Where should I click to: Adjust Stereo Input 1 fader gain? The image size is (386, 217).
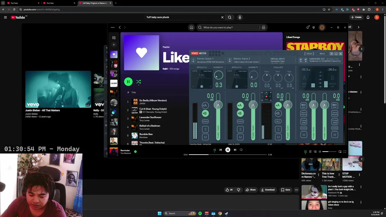(x=218, y=105)
